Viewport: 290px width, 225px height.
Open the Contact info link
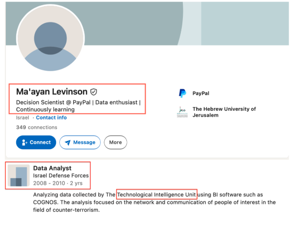pos(51,118)
